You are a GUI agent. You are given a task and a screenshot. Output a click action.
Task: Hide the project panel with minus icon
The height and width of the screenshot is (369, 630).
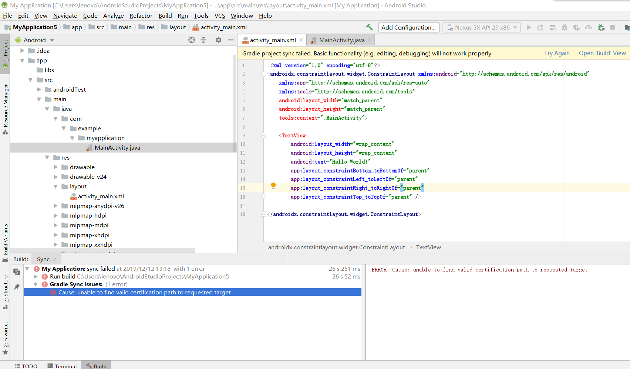coord(231,40)
